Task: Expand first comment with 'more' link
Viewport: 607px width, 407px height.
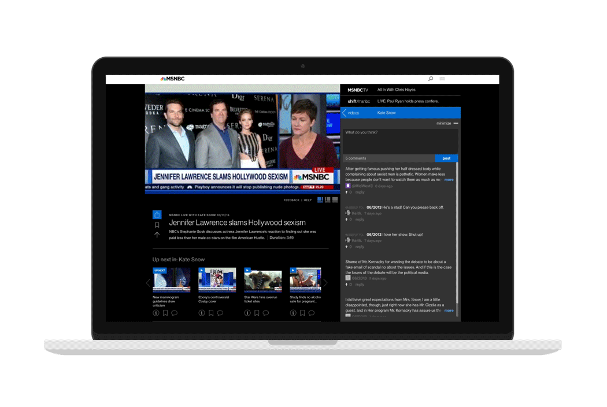Action: [x=449, y=180]
